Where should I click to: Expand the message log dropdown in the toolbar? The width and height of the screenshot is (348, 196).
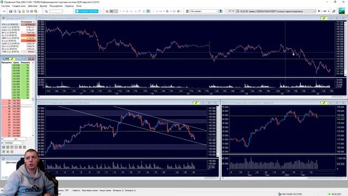click(x=314, y=11)
